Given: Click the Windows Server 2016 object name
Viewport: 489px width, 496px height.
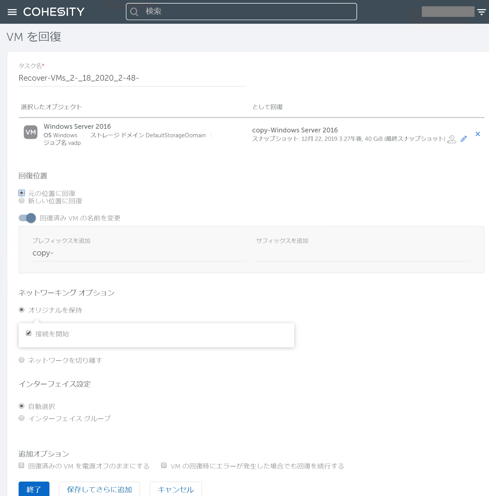Looking at the screenshot, I should pyautogui.click(x=77, y=126).
